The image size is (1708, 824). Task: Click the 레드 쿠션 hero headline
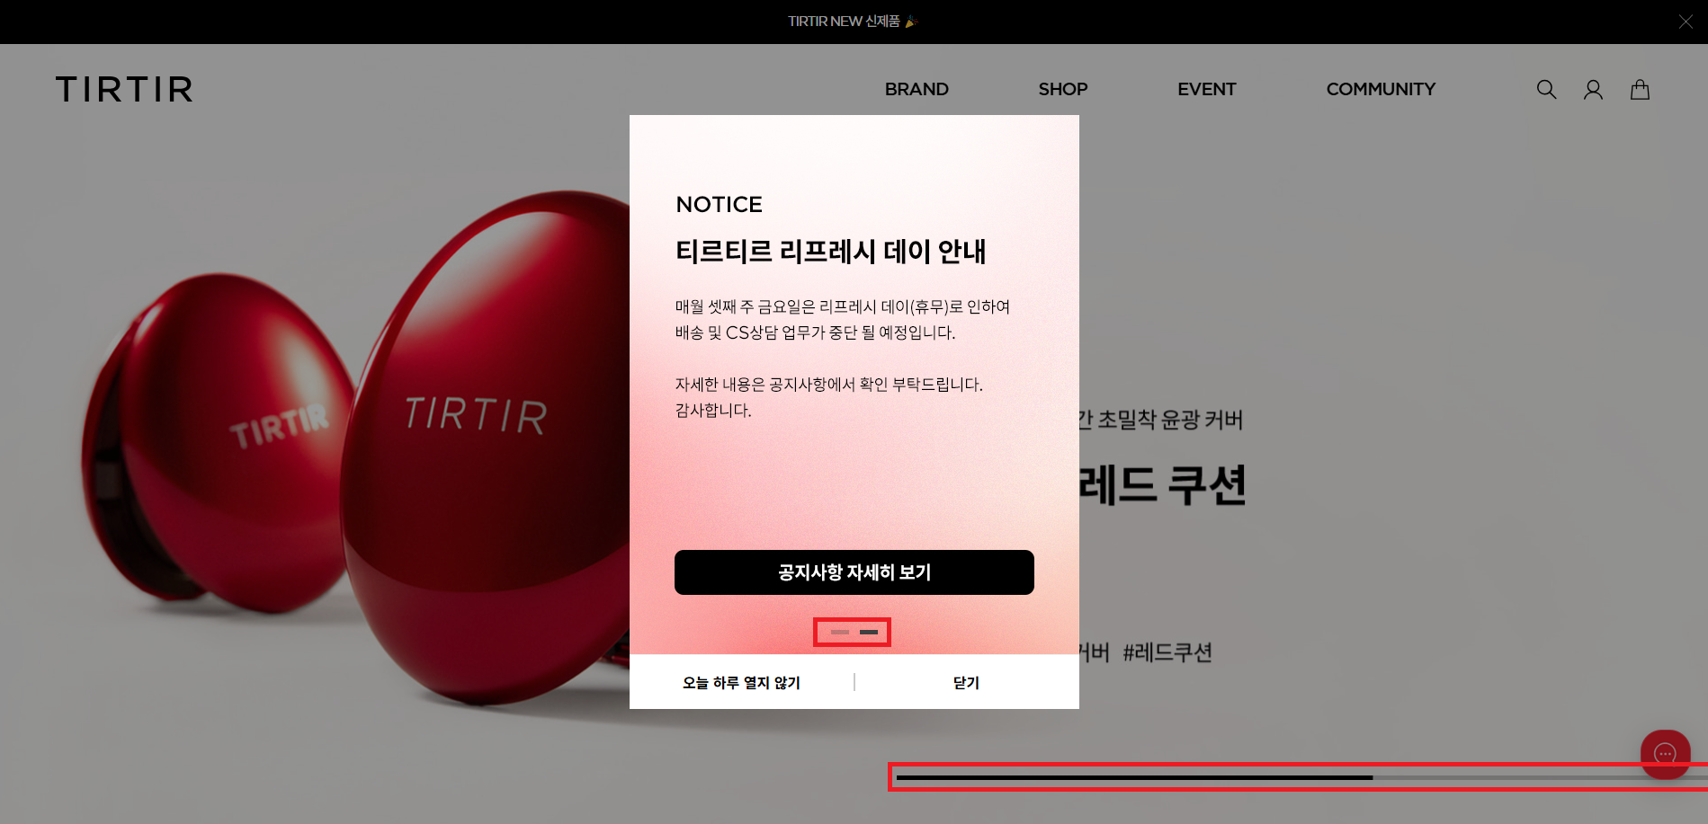click(x=1162, y=485)
